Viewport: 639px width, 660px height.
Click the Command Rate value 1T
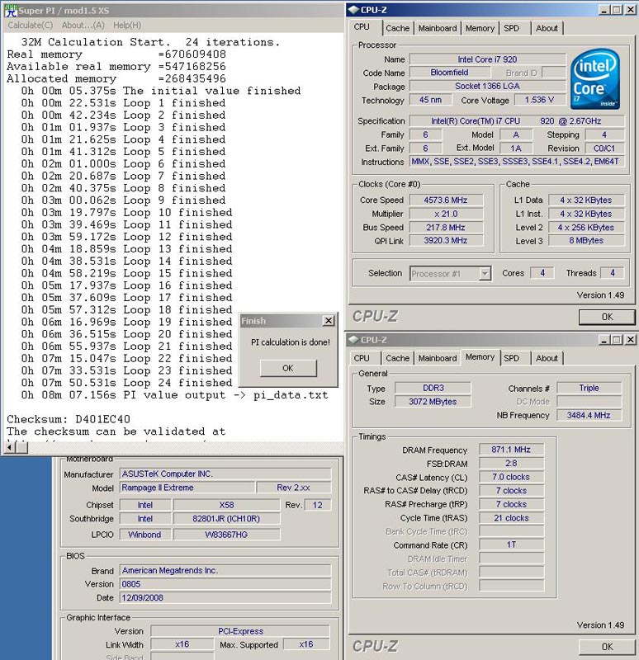511,544
